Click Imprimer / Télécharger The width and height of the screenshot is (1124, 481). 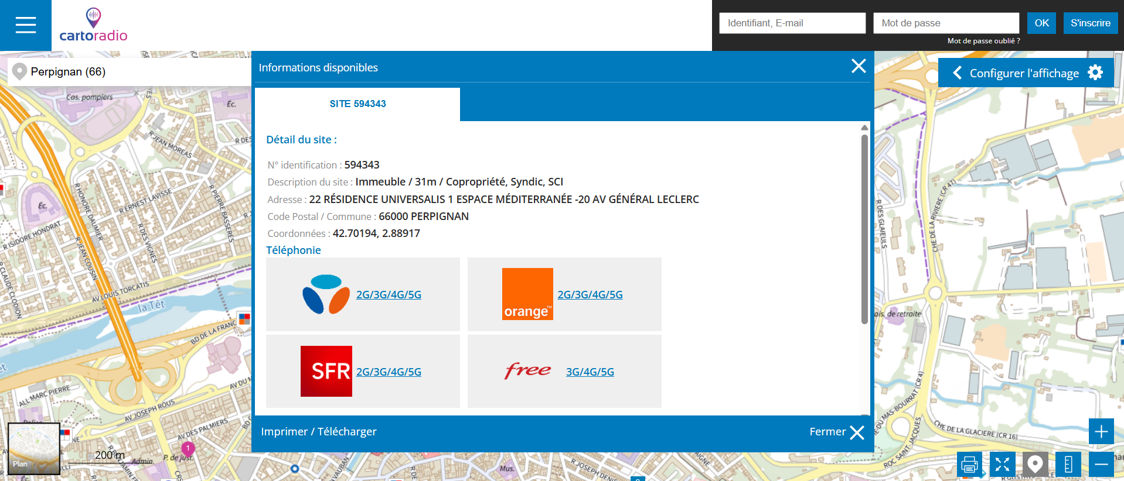coord(319,432)
